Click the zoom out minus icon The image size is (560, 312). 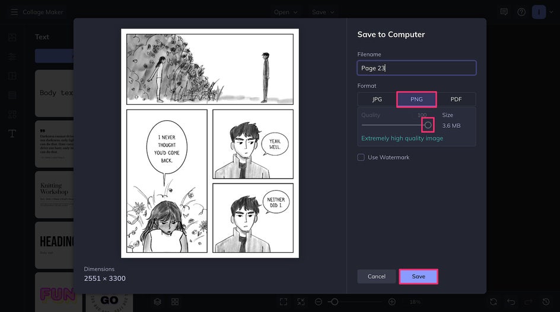[319, 302]
